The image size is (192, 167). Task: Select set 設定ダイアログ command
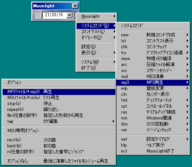coord(153,139)
